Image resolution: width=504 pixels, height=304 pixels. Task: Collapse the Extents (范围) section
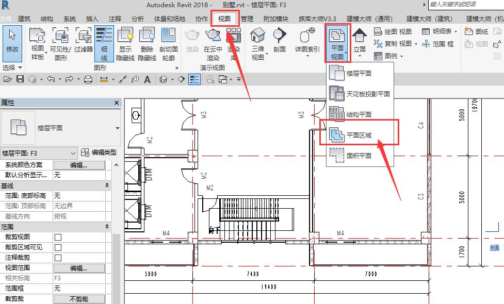tap(107, 227)
